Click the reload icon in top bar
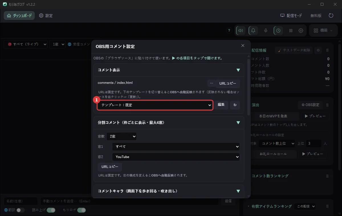342x216 pixels. pos(331,16)
